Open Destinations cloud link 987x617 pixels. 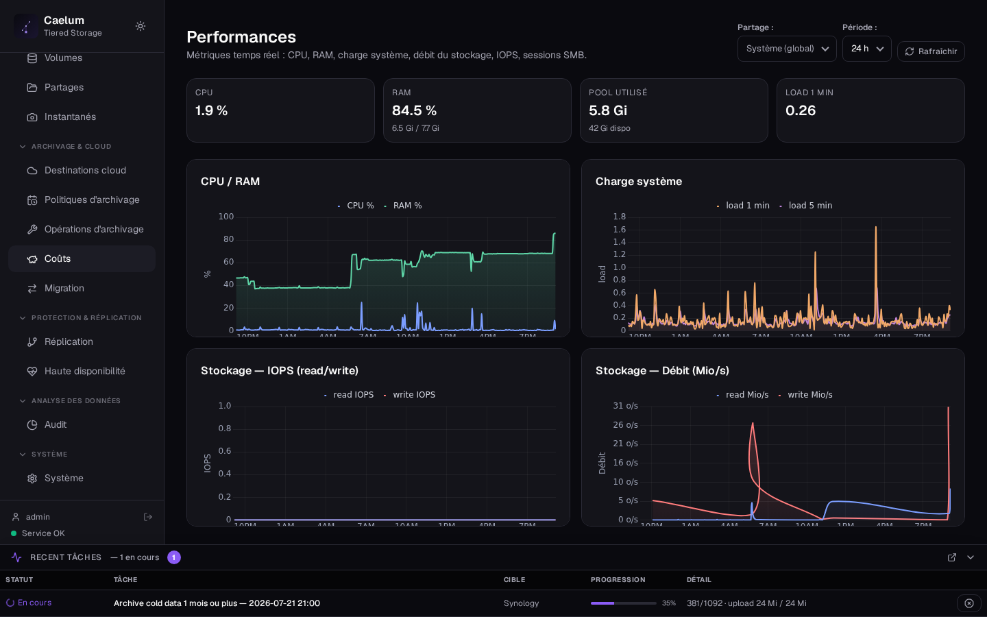coord(82,171)
